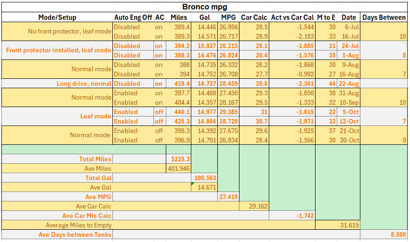Click miles value 389.4
Screen dimensions: 410x242
tap(179, 27)
